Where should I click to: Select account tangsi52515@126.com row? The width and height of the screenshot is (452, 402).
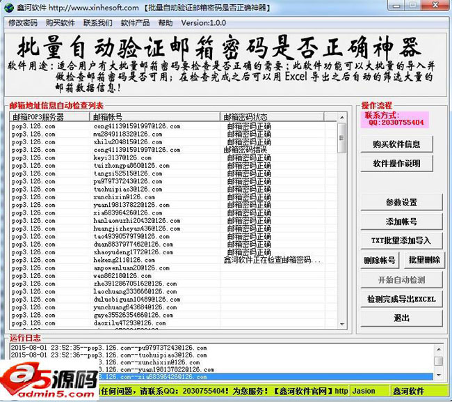click(x=173, y=173)
